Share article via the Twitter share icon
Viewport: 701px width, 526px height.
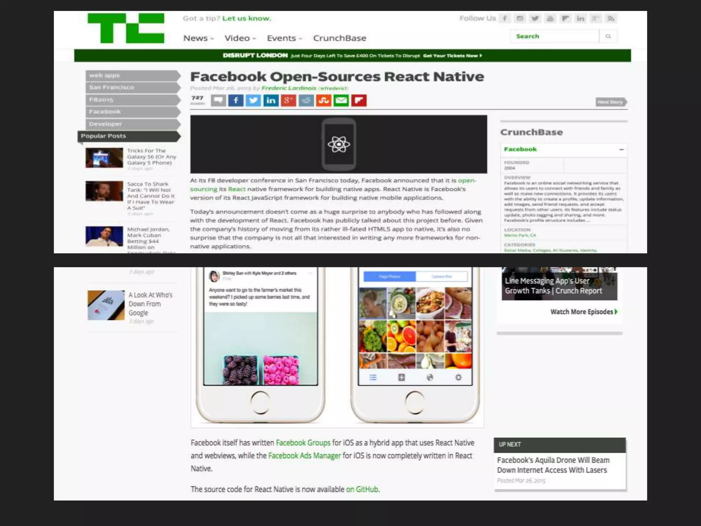coord(253,100)
